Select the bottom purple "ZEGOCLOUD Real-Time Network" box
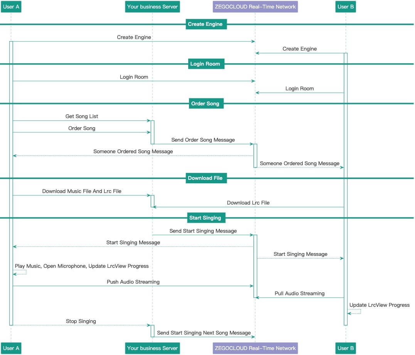The image size is (415, 355). pos(255,348)
